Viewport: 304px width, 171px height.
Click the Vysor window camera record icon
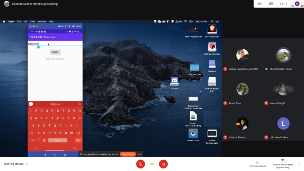click(59, 26)
